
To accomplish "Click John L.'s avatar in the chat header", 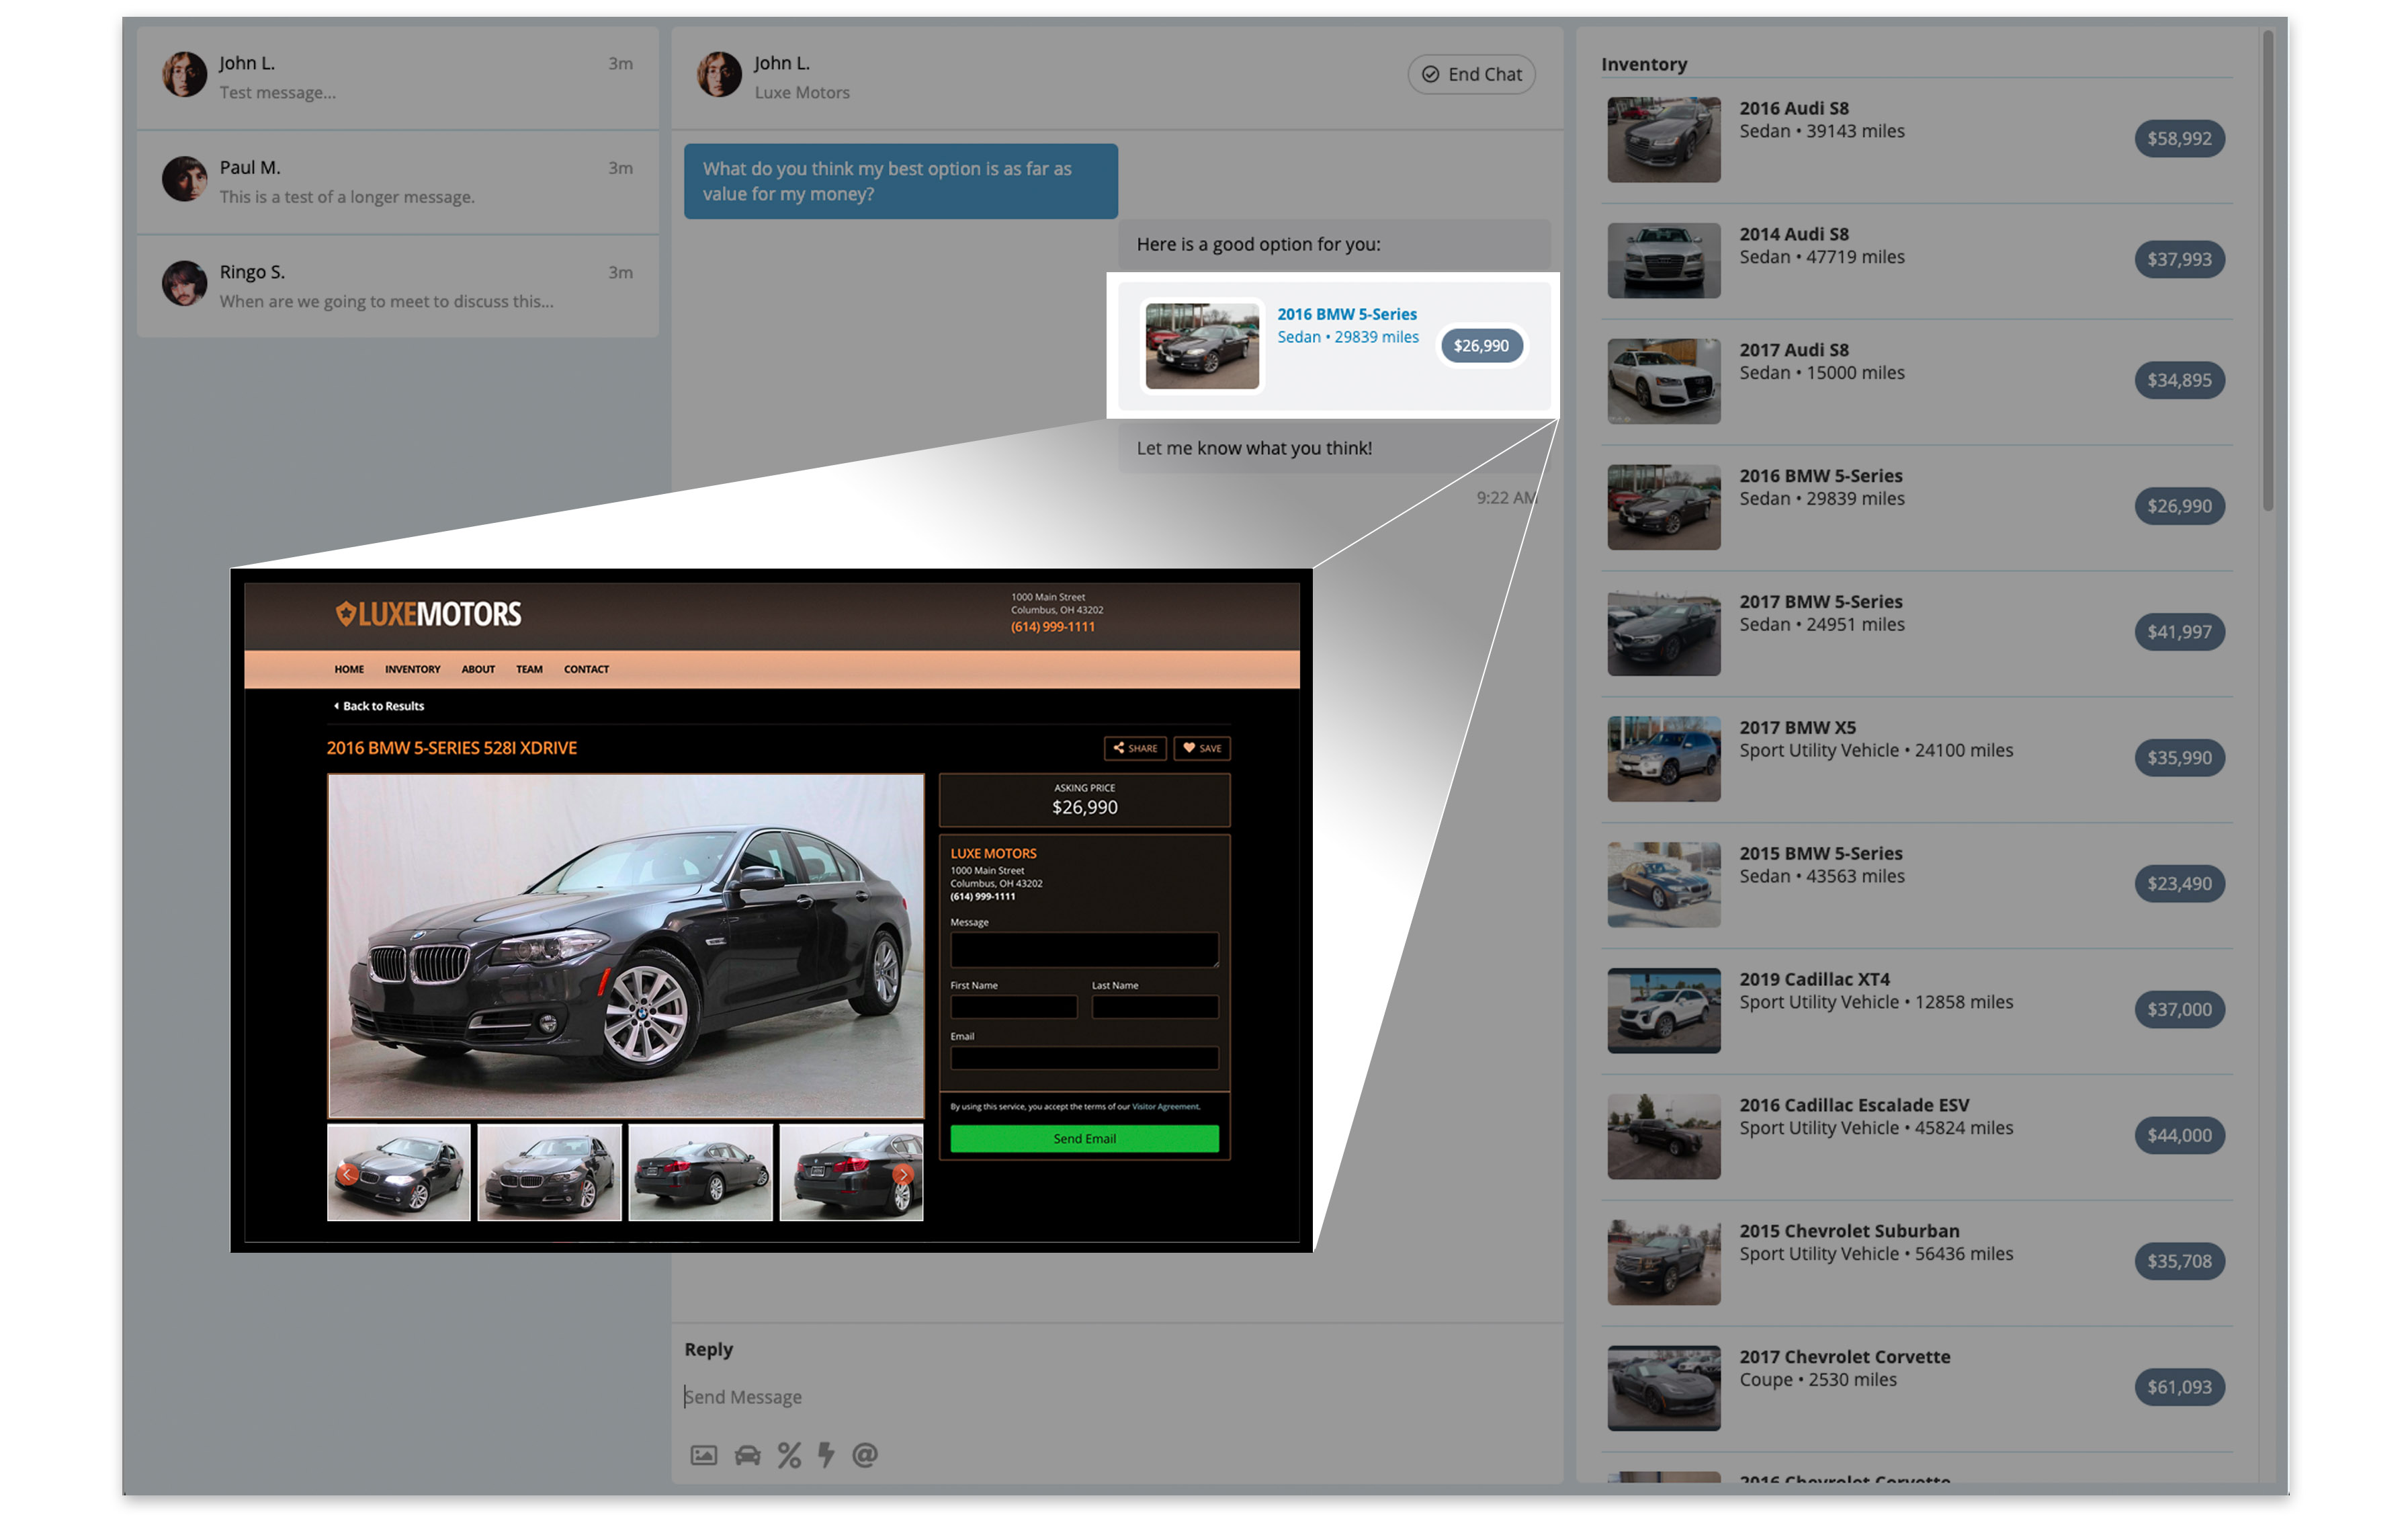I will (719, 74).
